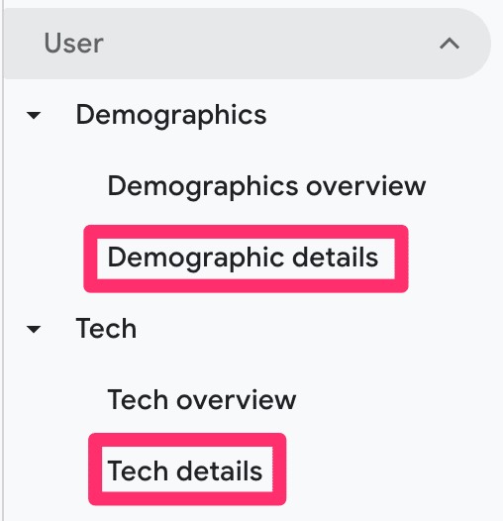Open Tech overview report
Viewport: 503px width, 521px height.
(x=202, y=400)
